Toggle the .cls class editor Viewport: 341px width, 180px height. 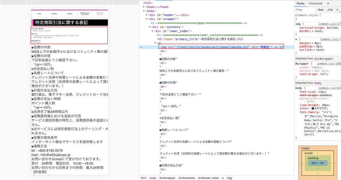330,10
